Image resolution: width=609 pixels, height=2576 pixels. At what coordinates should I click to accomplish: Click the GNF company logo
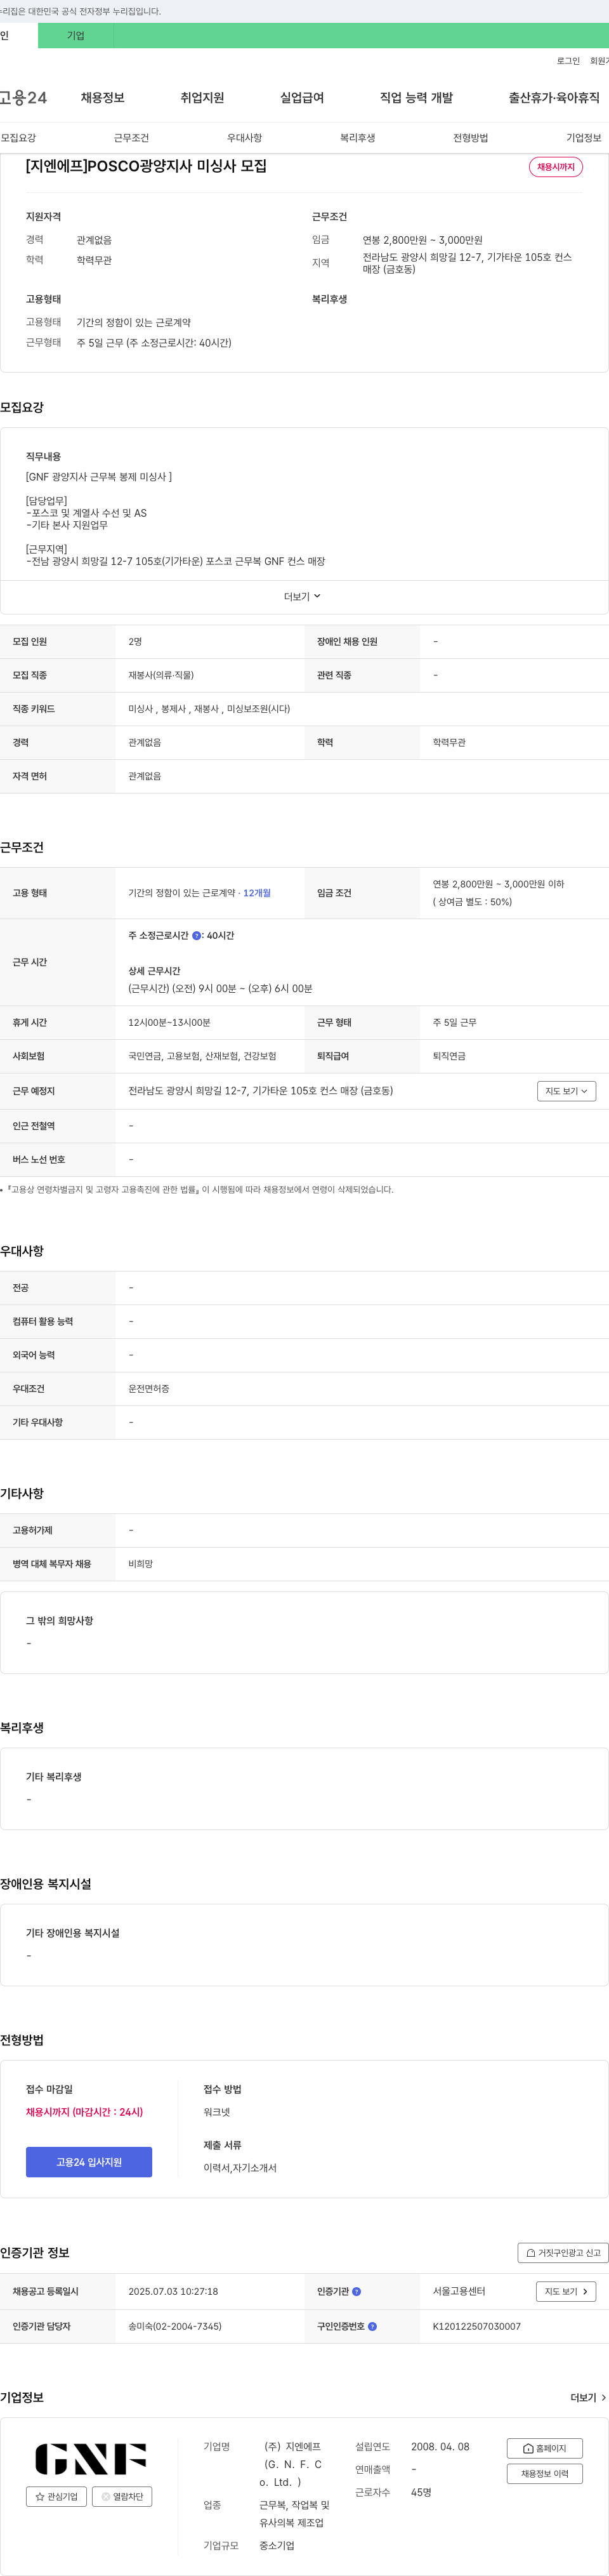pyautogui.click(x=91, y=2459)
